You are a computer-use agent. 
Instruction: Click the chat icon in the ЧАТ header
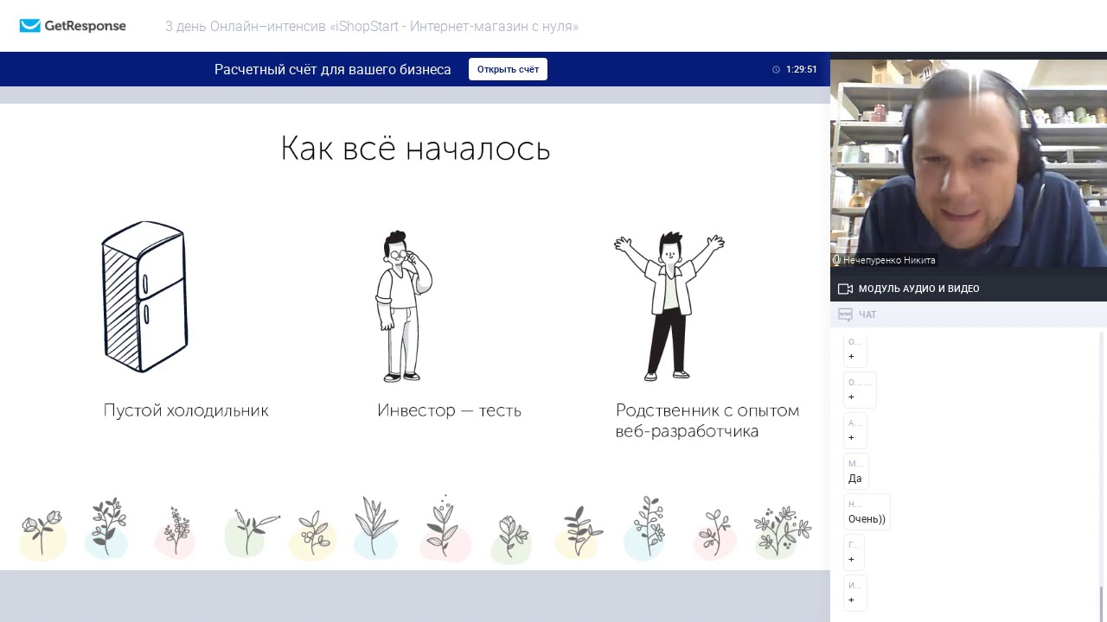(x=845, y=314)
